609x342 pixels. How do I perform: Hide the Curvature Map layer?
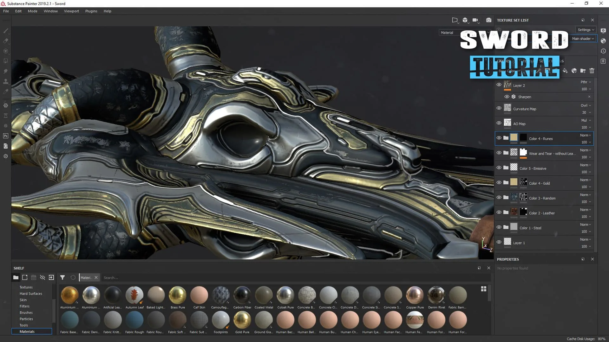pos(499,108)
